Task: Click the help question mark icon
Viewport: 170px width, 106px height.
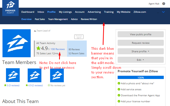Action: click(164, 4)
